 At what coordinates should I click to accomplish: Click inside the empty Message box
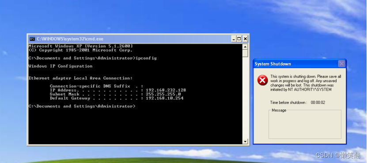tap(305, 125)
